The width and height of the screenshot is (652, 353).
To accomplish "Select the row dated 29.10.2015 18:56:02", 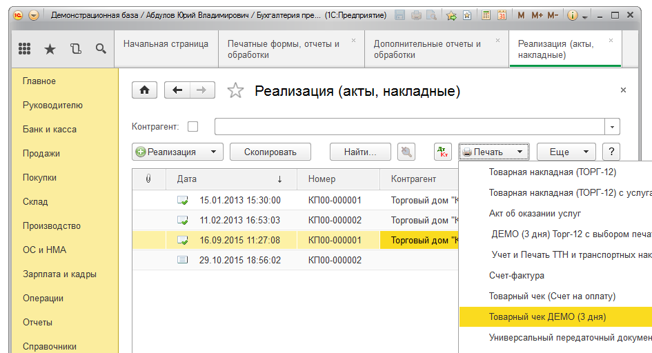I will (240, 261).
